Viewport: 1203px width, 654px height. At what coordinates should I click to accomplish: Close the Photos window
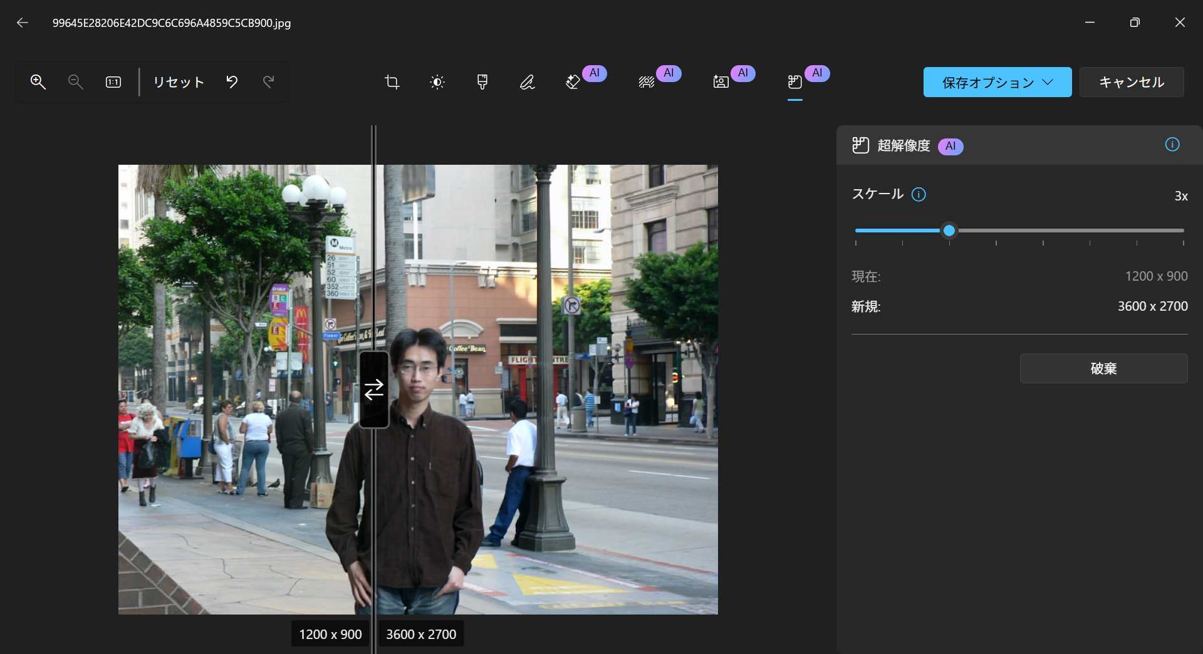(x=1180, y=23)
